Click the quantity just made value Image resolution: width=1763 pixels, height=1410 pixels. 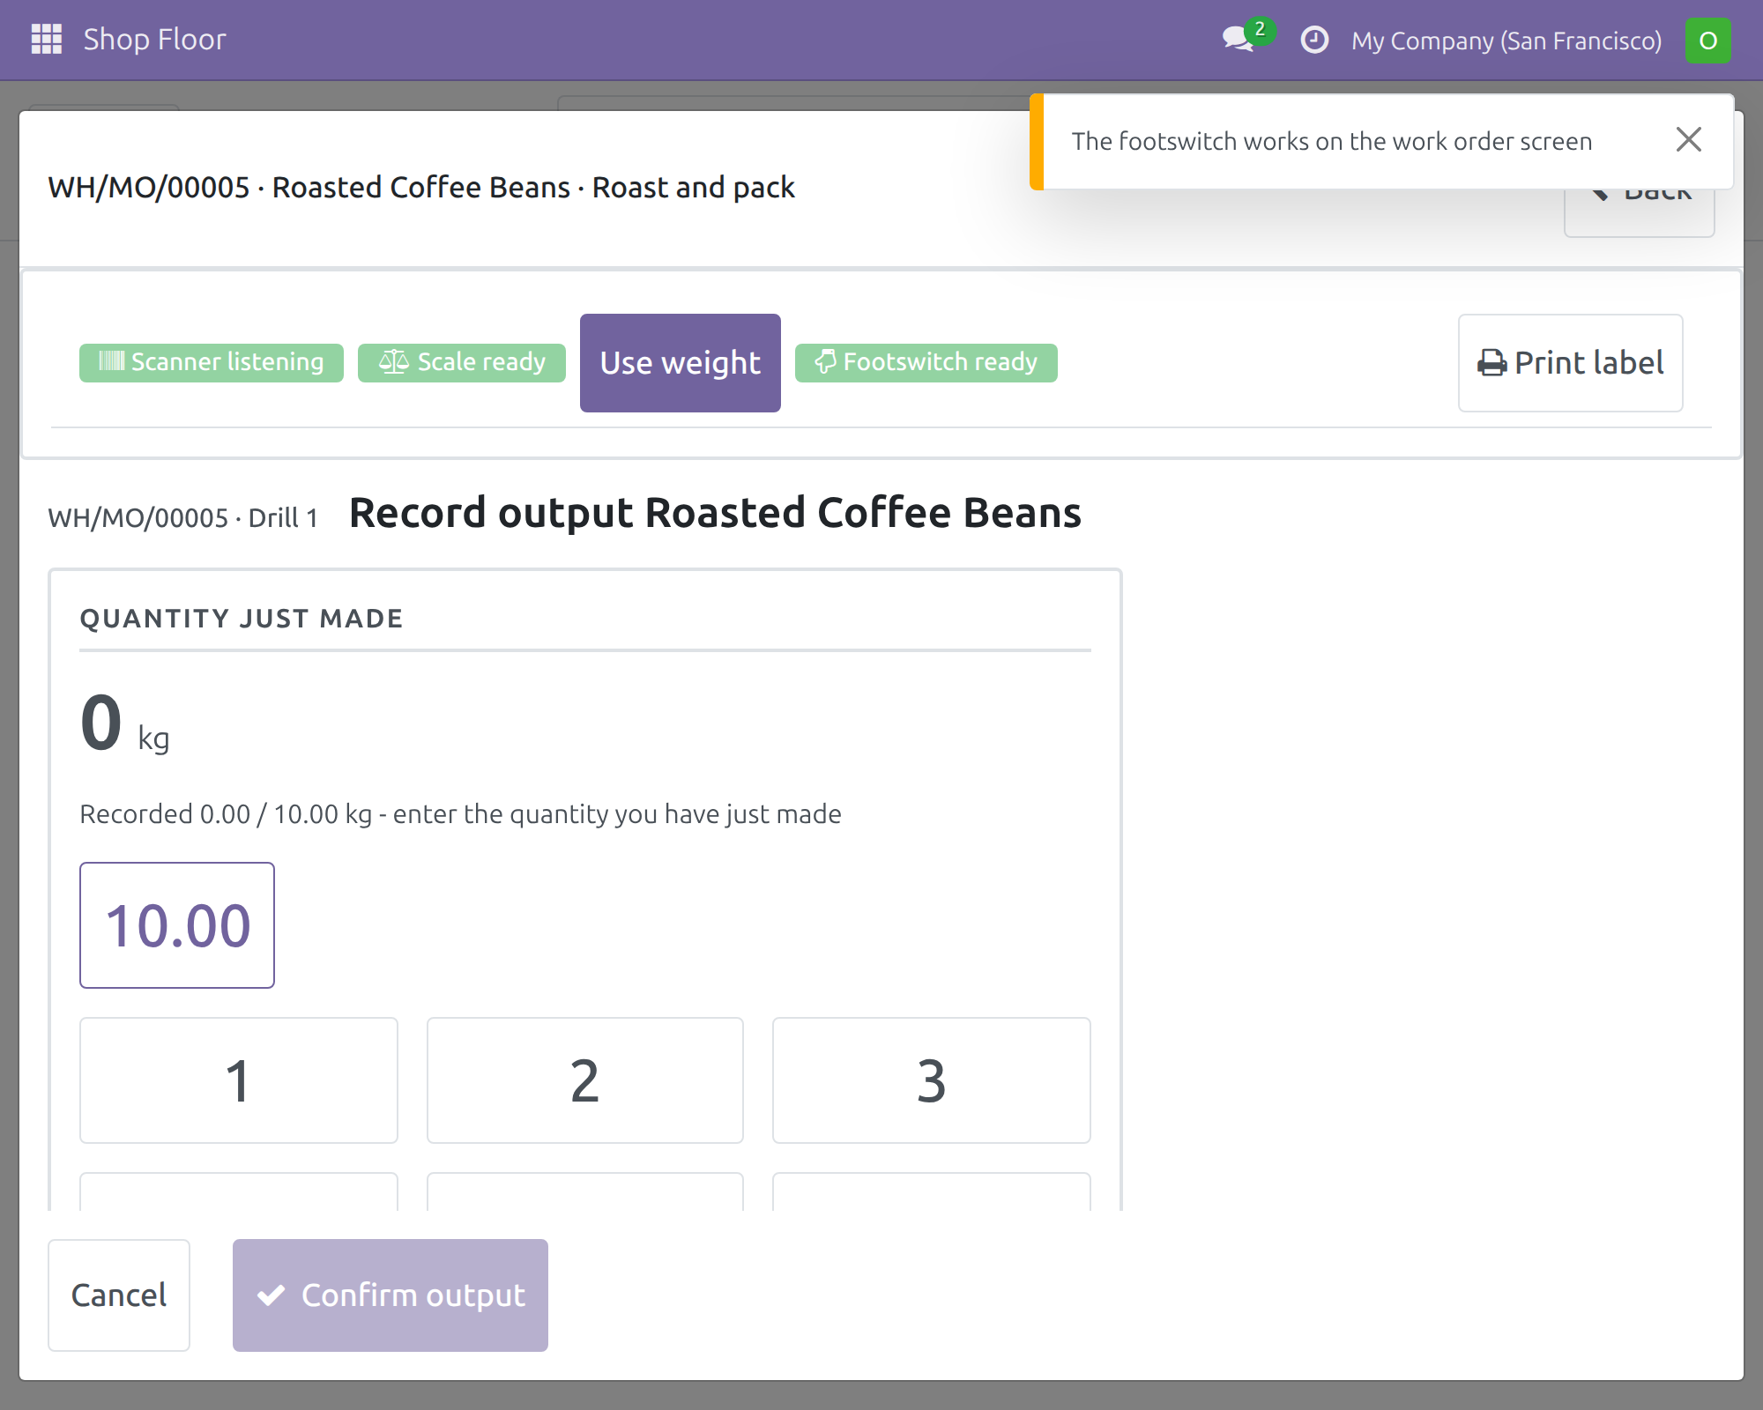point(101,724)
